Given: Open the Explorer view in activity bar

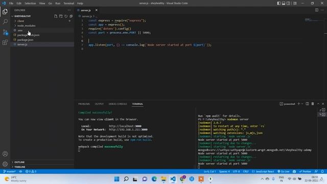Looking at the screenshot, I should pyautogui.click(x=5, y=11).
